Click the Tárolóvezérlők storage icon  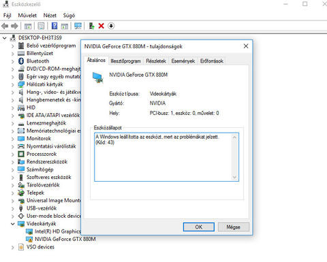pos(21,185)
